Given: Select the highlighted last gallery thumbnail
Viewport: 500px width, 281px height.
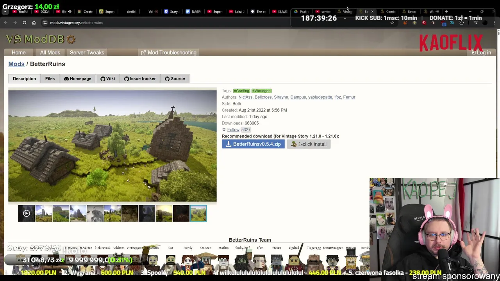Looking at the screenshot, I should pos(198,213).
